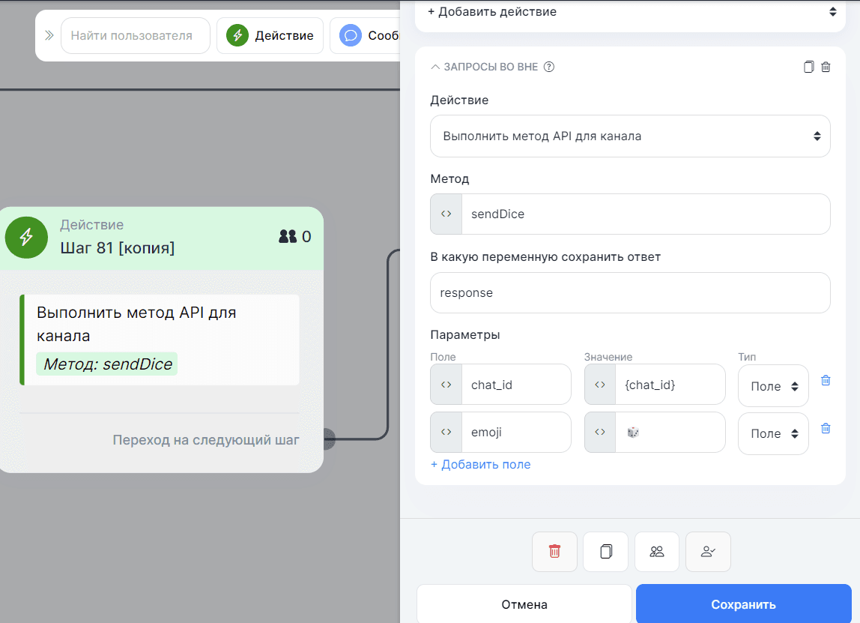Click the Сохранить button
The height and width of the screenshot is (623, 860).
743,604
